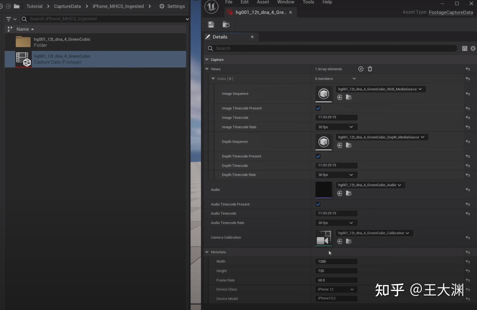Click the Save asset toolbar icon
Image resolution: width=477 pixels, height=310 pixels.
pos(211,25)
